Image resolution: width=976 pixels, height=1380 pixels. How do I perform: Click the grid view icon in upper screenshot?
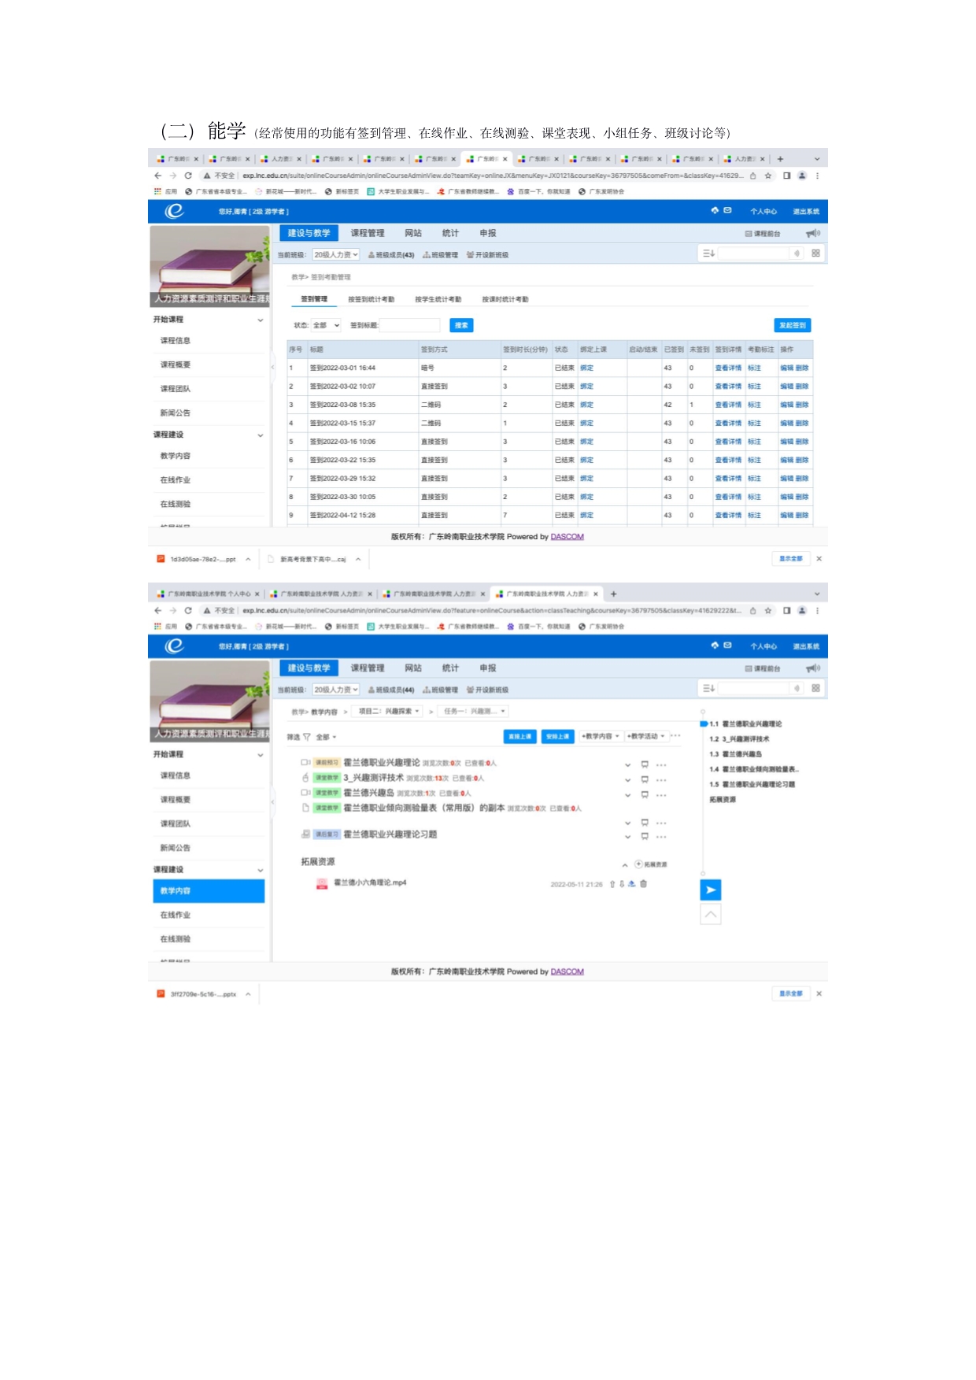click(x=815, y=253)
